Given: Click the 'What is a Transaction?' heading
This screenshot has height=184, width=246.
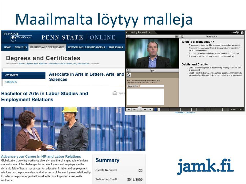Looking at the screenshot, I should tap(198, 42).
